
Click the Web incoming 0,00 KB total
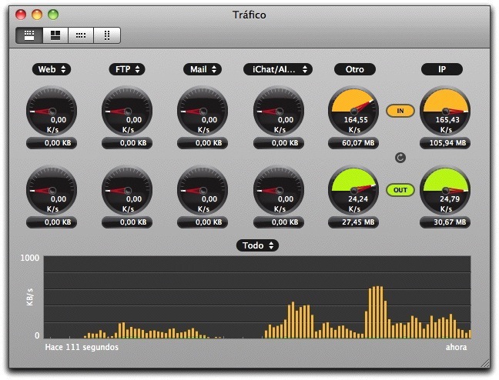point(52,143)
